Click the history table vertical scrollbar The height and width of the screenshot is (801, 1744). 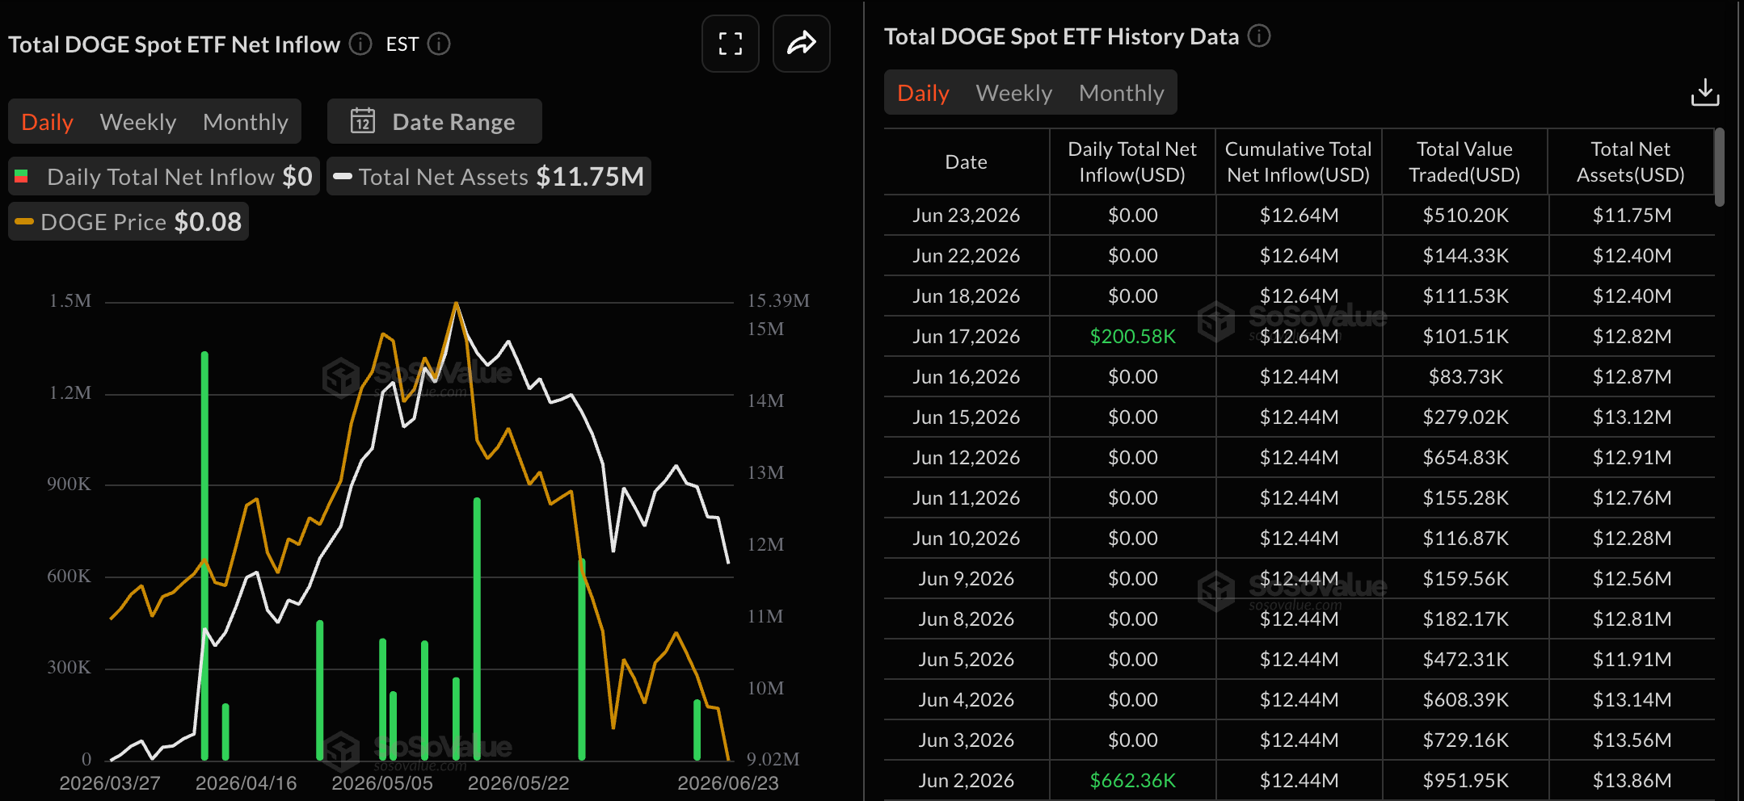(1719, 166)
